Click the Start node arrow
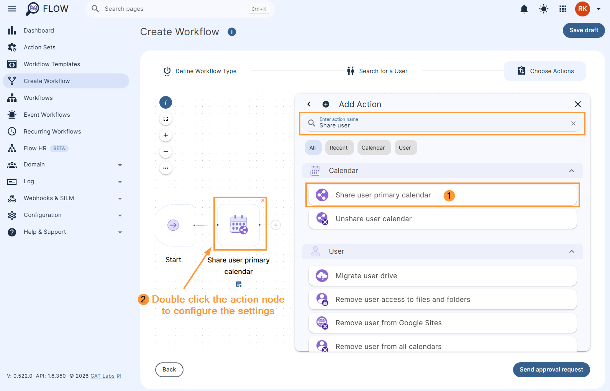Viewport: 610px width, 391px height. 173,225
